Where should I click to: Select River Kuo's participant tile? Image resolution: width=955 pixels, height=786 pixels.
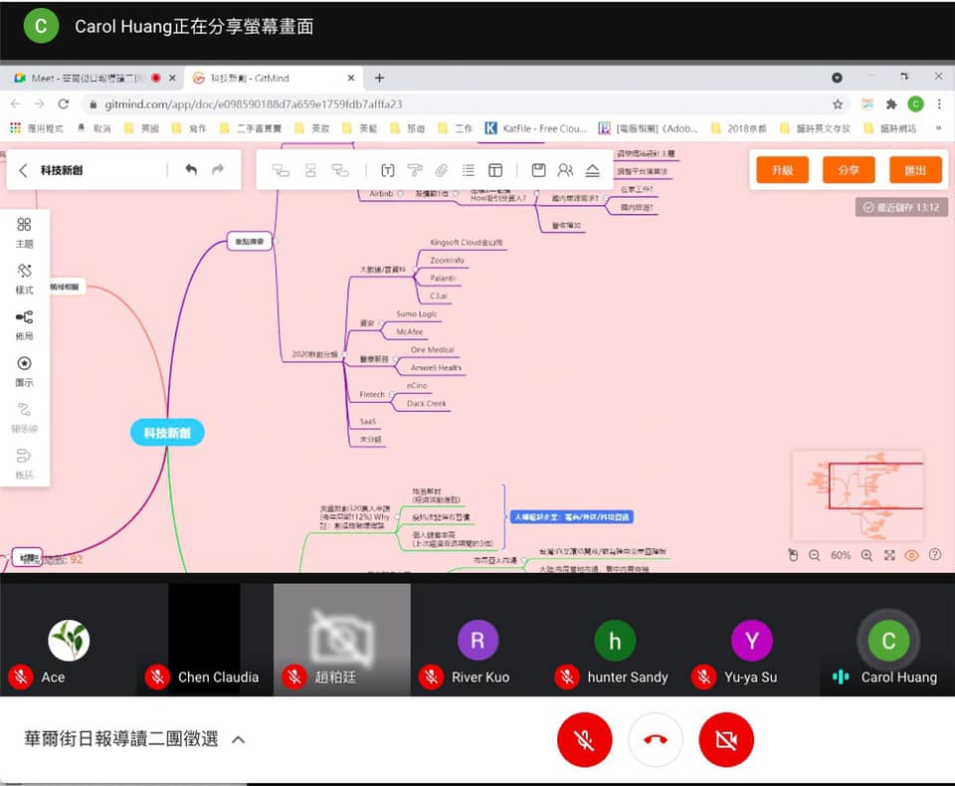point(478,640)
